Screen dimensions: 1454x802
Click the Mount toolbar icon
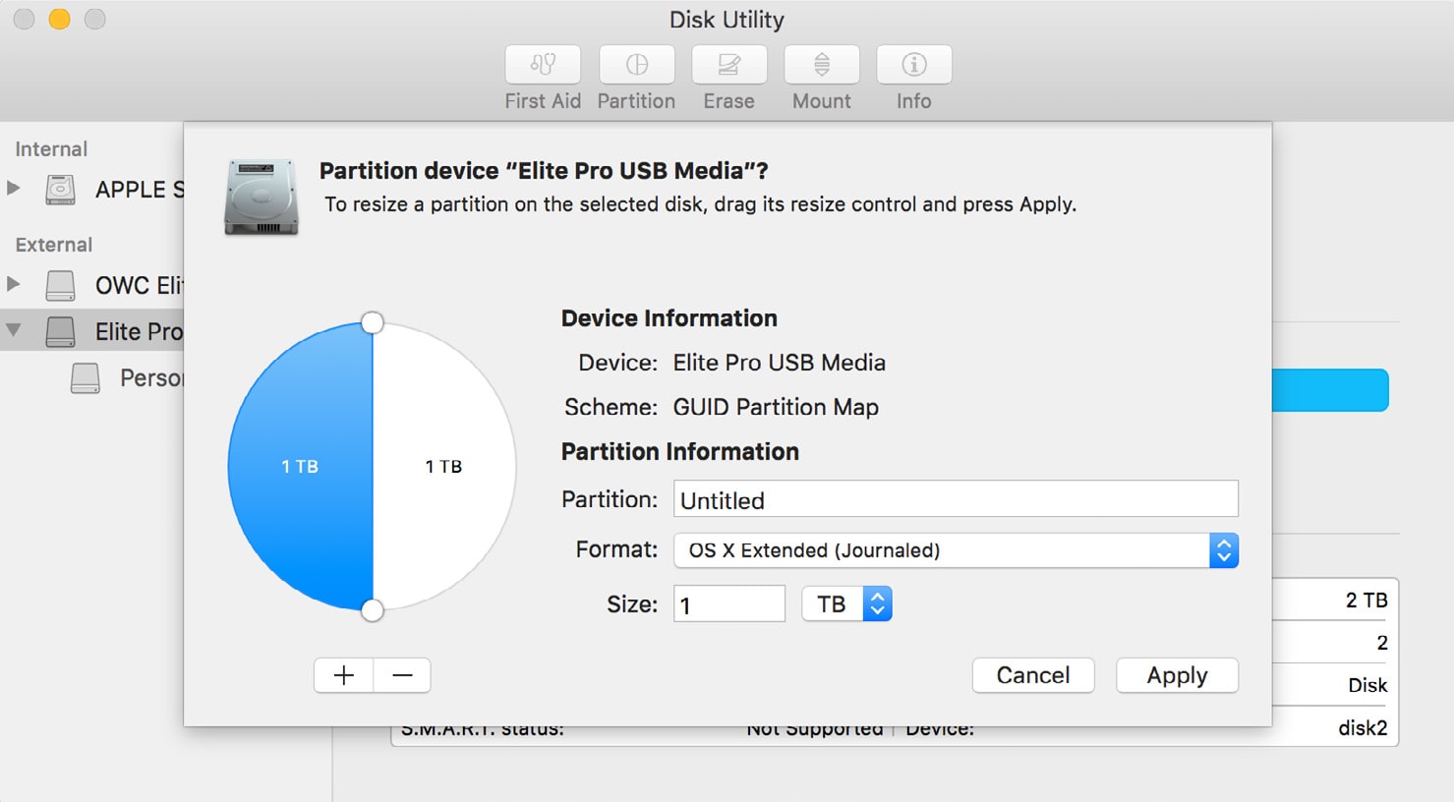tap(822, 65)
